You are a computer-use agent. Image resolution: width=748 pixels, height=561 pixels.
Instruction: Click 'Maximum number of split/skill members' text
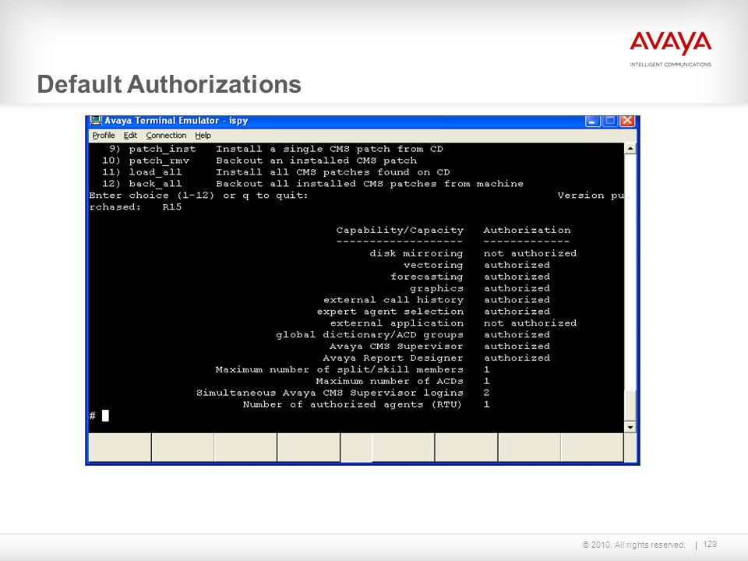(x=339, y=369)
